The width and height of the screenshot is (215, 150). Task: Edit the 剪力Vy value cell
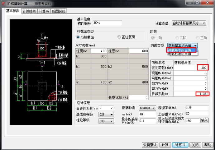point(190,88)
